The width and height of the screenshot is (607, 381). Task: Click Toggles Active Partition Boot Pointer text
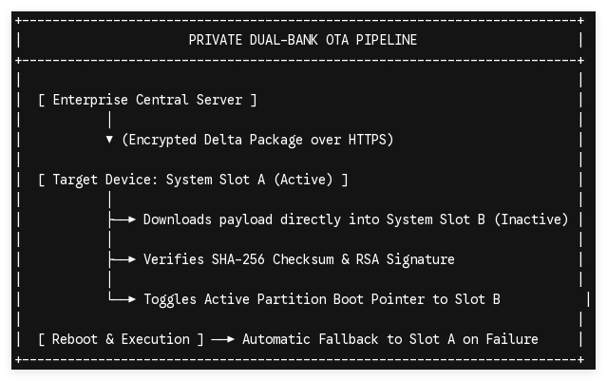[x=322, y=299]
